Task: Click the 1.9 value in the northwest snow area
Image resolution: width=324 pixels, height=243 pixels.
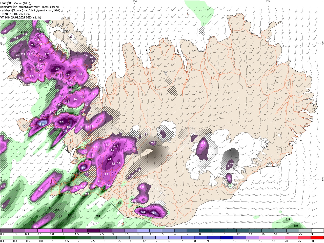Action: pyautogui.click(x=30, y=69)
